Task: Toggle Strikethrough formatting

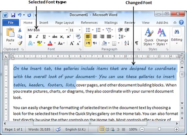Action: (x=55, y=36)
